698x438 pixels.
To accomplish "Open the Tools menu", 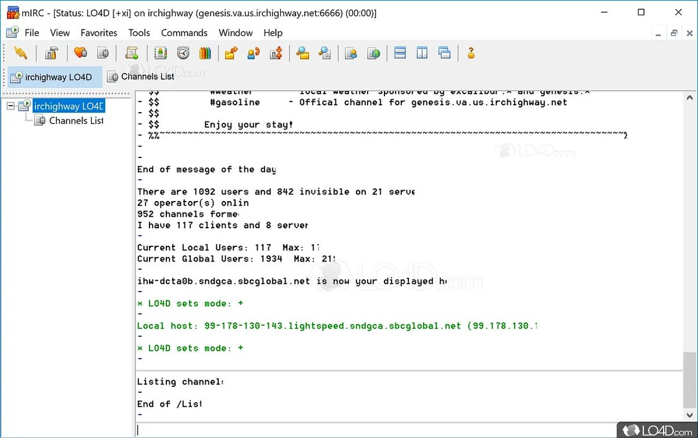I will pos(139,33).
